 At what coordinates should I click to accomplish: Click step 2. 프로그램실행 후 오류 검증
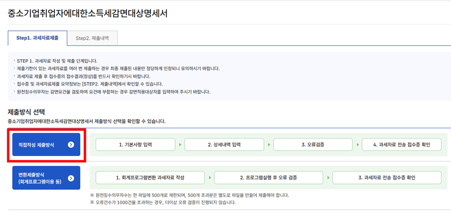tap(269, 178)
